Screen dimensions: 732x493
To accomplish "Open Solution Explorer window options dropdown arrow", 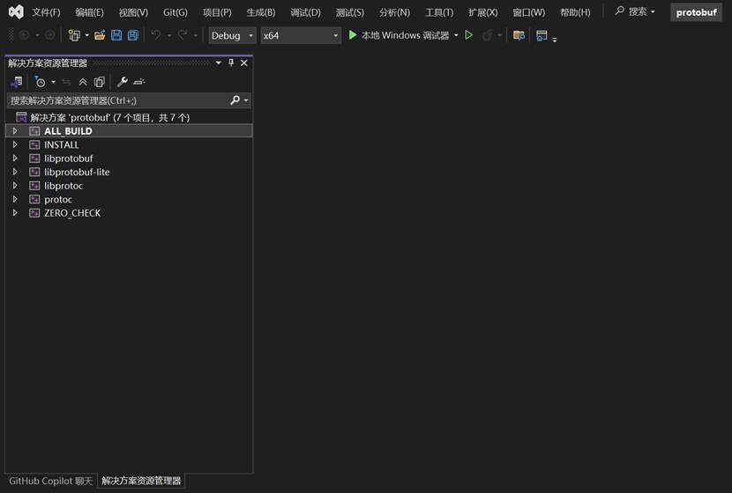I will click(218, 63).
